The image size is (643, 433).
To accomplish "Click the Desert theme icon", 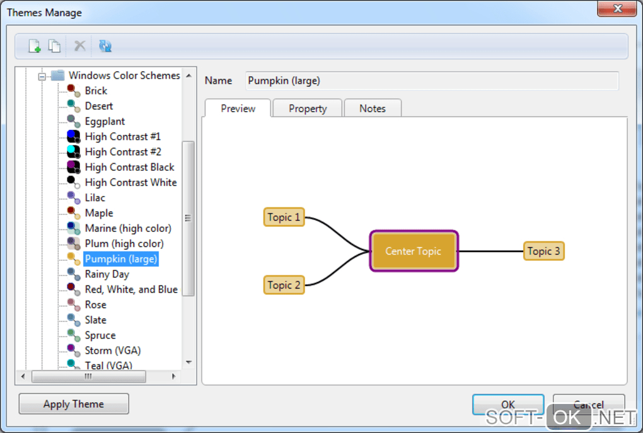I will 73,106.
